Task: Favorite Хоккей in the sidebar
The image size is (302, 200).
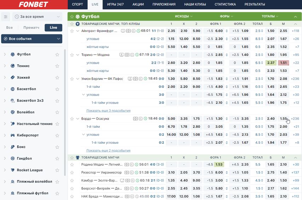Action: [x=57, y=78]
